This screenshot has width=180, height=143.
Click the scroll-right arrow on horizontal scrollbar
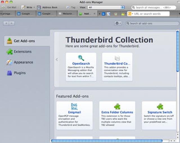pyautogui.click(x=174, y=141)
